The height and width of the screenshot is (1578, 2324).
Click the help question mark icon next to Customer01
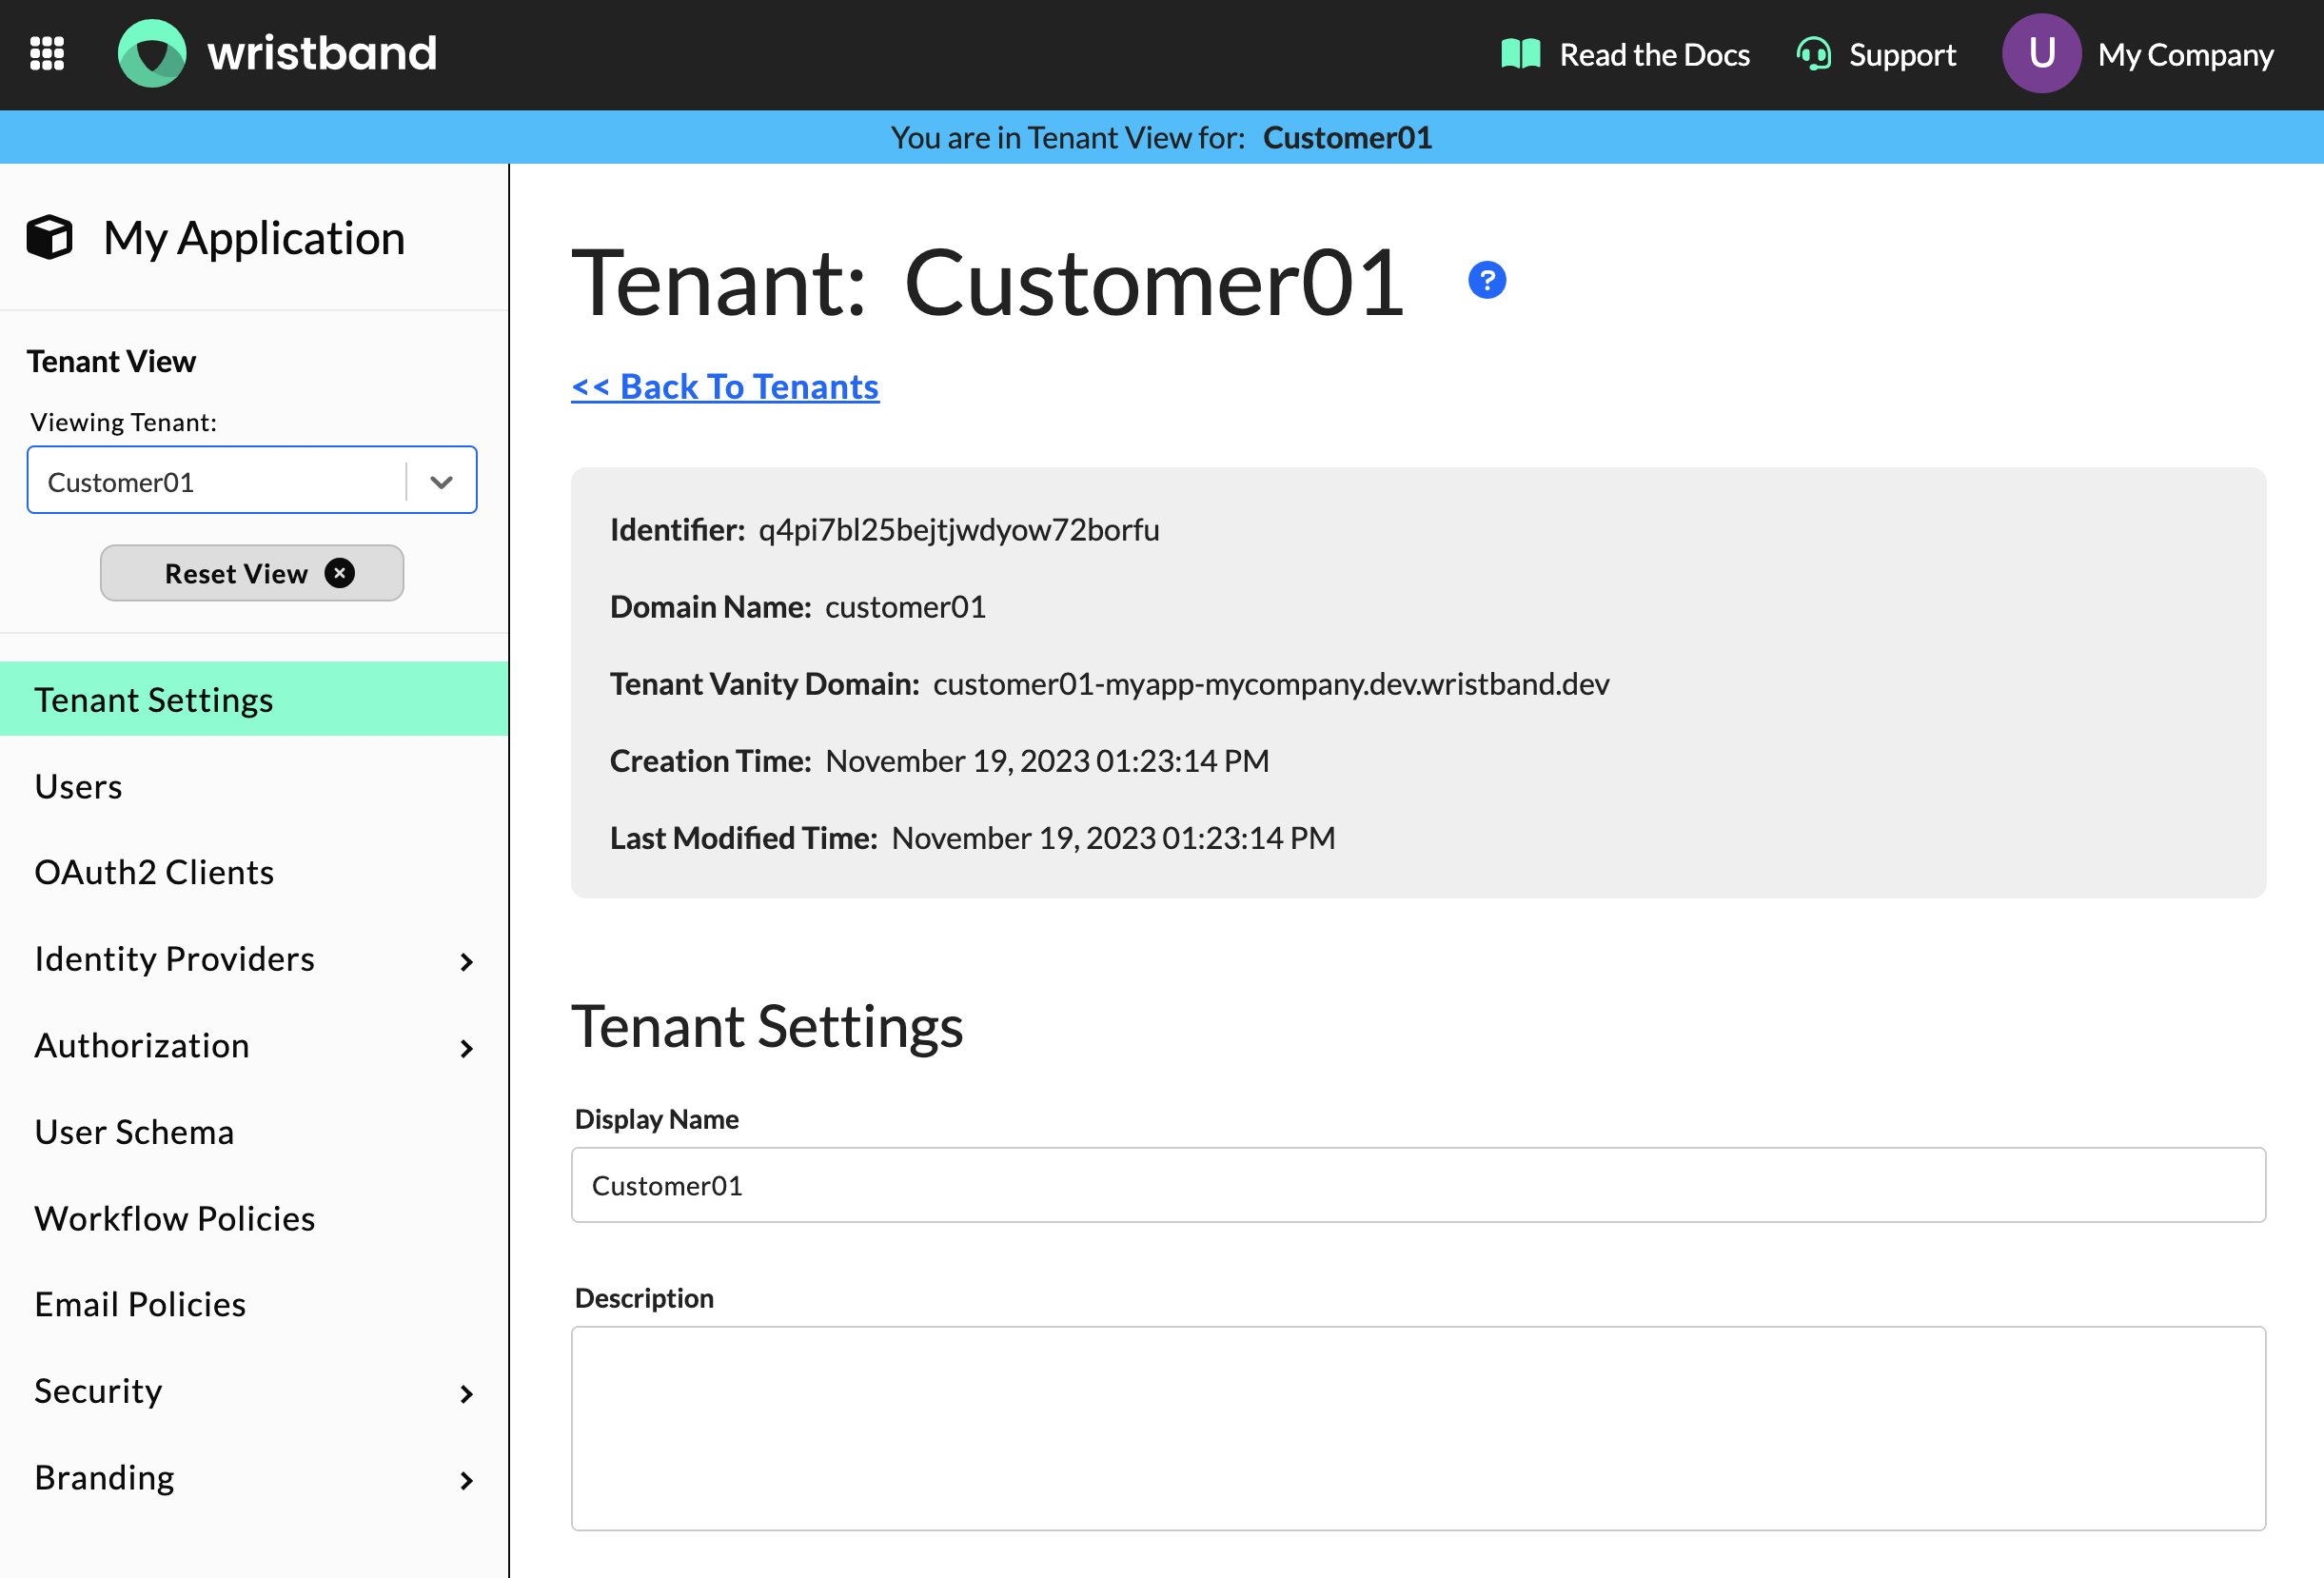tap(1486, 280)
